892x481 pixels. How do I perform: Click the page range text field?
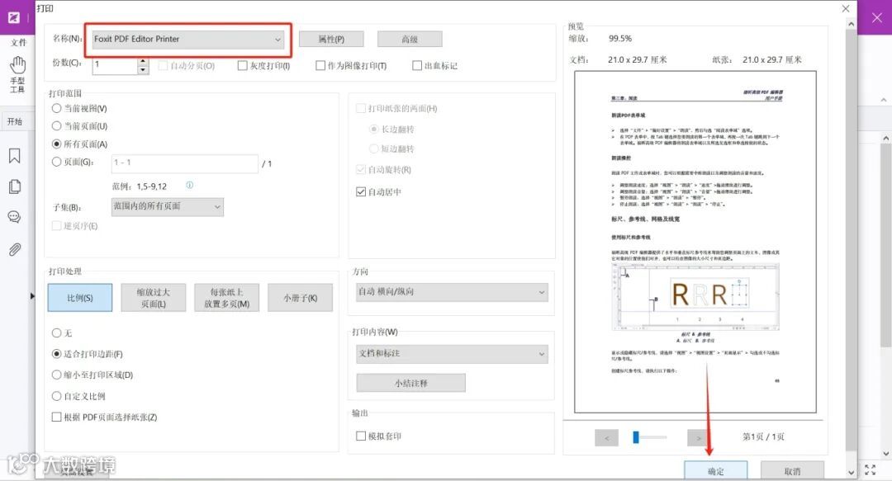(184, 163)
